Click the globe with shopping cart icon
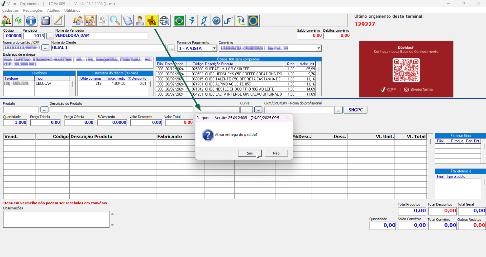This screenshot has width=486, height=257. [165, 21]
